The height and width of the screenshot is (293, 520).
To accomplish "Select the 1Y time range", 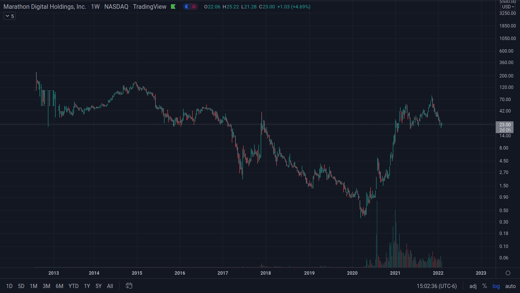I will click(x=87, y=286).
